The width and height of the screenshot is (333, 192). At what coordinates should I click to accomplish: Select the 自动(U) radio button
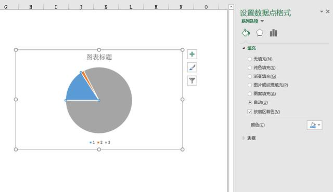tap(250, 102)
